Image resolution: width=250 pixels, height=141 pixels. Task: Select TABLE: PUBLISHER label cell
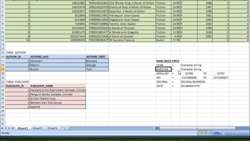pyautogui.click(x=18, y=82)
